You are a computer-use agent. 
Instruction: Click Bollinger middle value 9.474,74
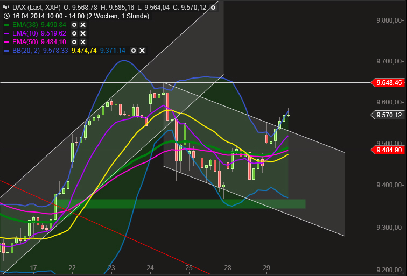[x=84, y=51]
